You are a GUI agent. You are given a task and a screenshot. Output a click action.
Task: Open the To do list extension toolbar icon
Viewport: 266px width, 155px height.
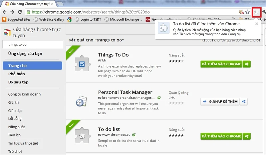[x=256, y=12]
